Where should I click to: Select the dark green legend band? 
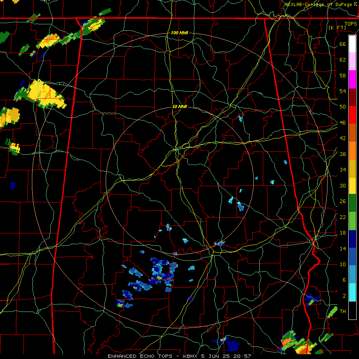click(352, 203)
